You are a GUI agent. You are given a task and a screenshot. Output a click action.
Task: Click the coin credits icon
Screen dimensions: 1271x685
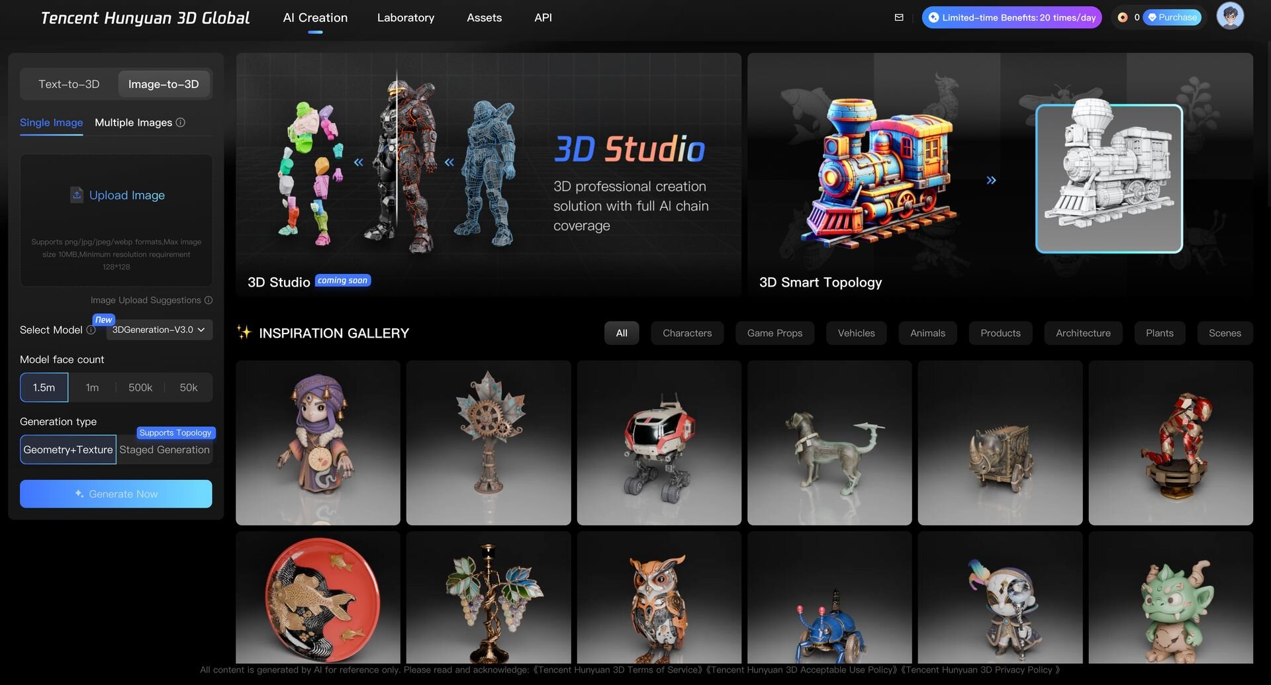click(x=1122, y=18)
